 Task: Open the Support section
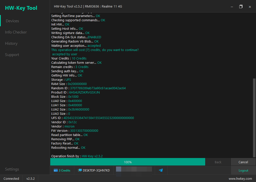click(12, 55)
